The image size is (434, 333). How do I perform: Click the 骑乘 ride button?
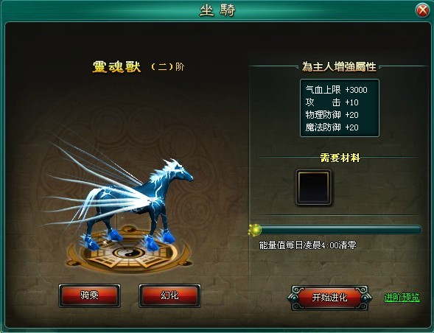89,295
